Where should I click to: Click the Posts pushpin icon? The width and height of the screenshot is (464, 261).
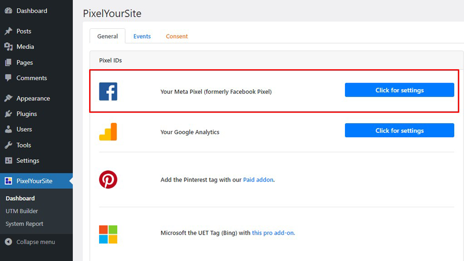click(8, 31)
